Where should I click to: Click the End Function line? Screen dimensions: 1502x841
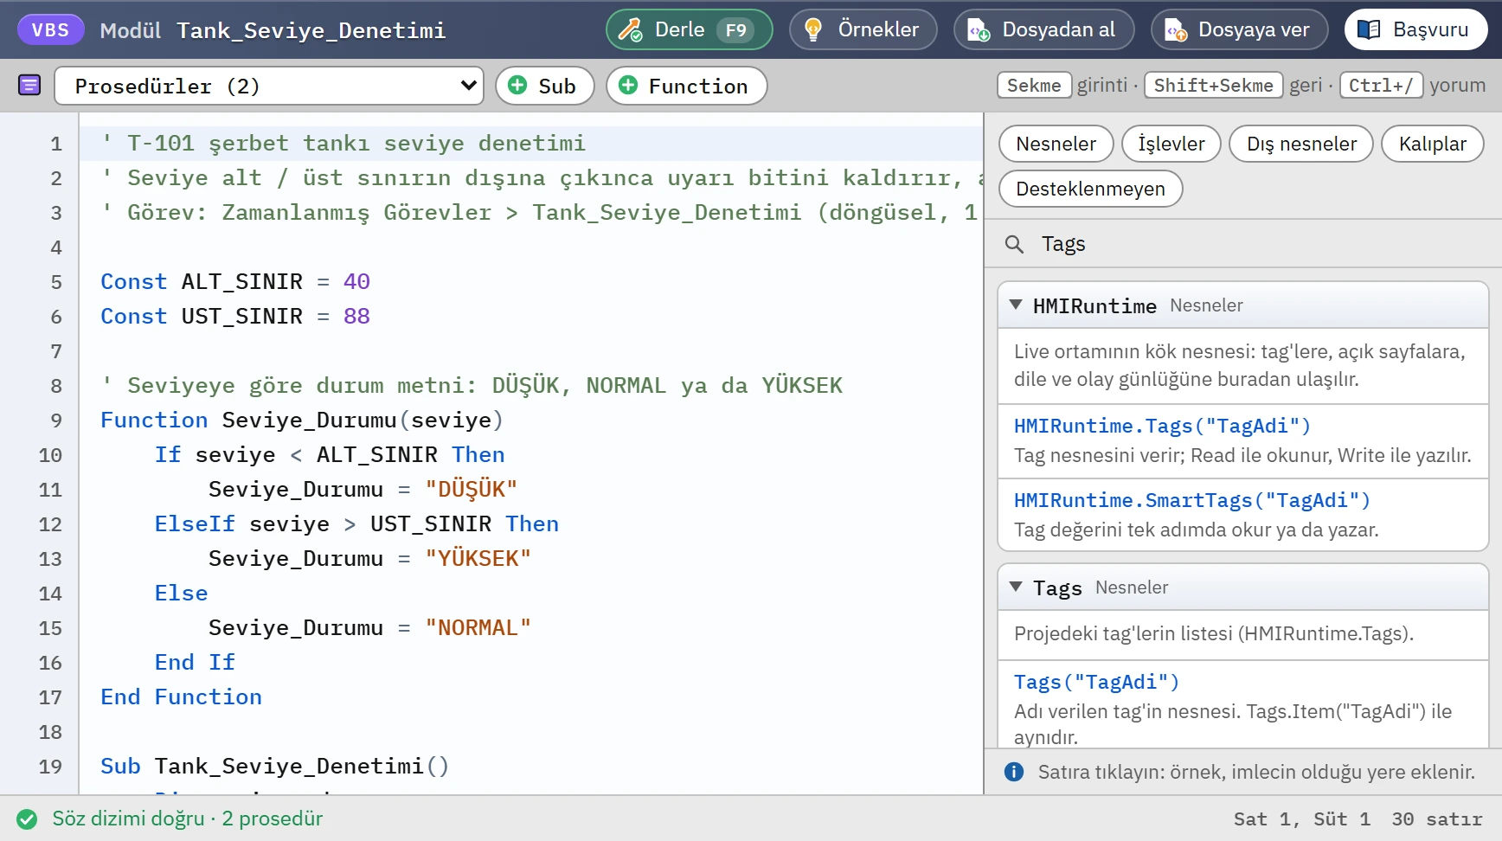[x=181, y=697]
